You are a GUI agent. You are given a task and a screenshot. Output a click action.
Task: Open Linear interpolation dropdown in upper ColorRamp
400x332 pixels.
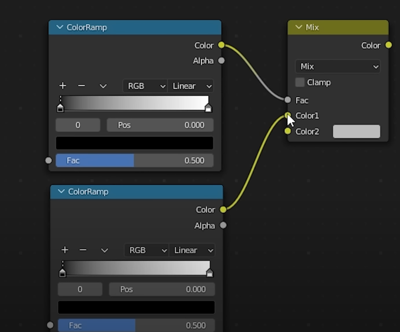pos(190,86)
